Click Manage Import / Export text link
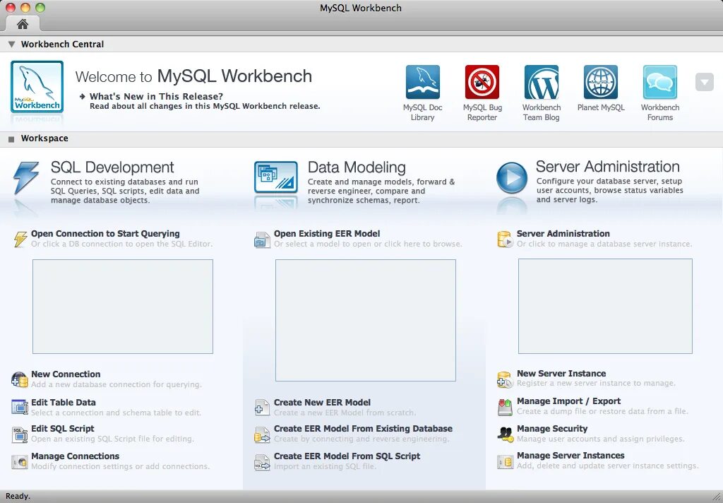This screenshot has width=723, height=503. (568, 401)
